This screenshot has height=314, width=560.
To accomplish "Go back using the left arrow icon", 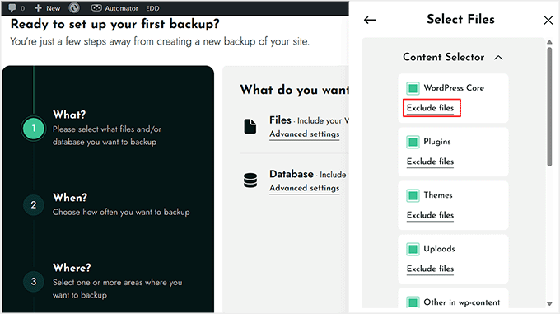I will tap(370, 20).
